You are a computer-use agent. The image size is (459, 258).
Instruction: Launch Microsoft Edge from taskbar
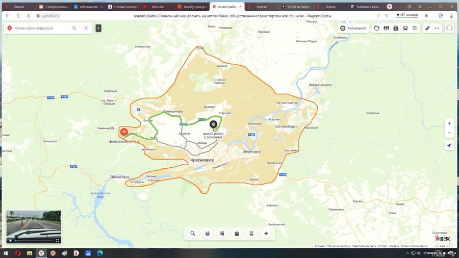coord(100,253)
